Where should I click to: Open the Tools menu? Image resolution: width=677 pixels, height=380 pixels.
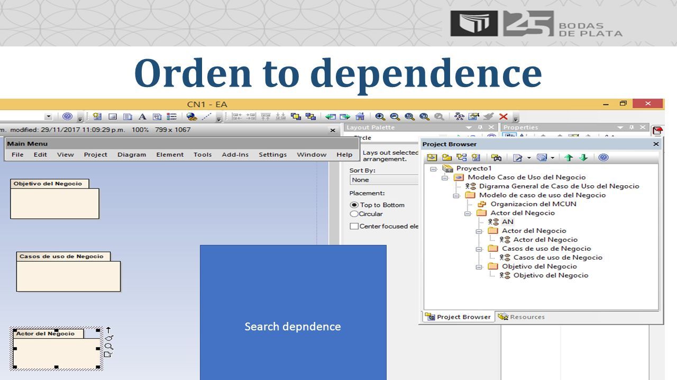(202, 155)
